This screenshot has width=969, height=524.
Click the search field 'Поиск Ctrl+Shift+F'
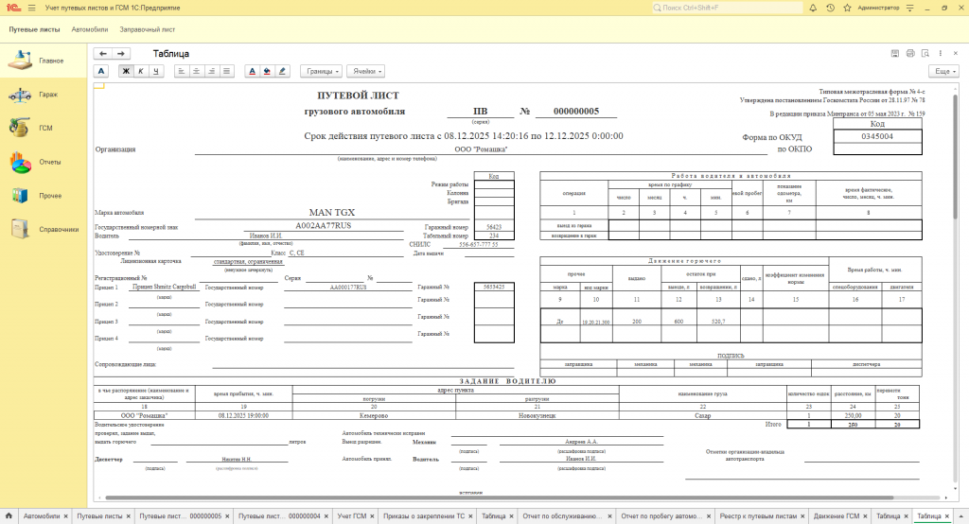click(x=728, y=8)
